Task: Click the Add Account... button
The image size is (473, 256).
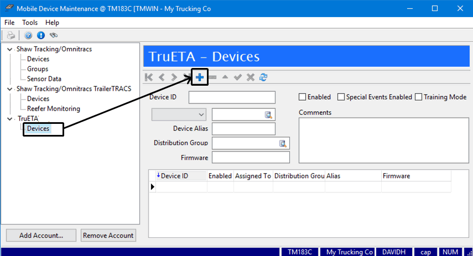Action: click(x=41, y=236)
